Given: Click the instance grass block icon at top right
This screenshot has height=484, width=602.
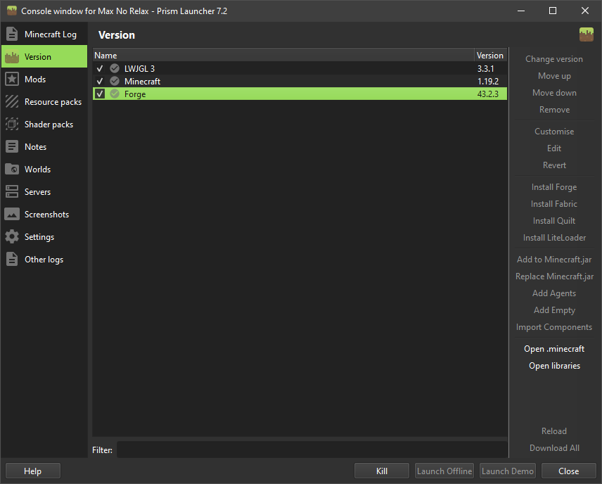Looking at the screenshot, I should (x=587, y=34).
